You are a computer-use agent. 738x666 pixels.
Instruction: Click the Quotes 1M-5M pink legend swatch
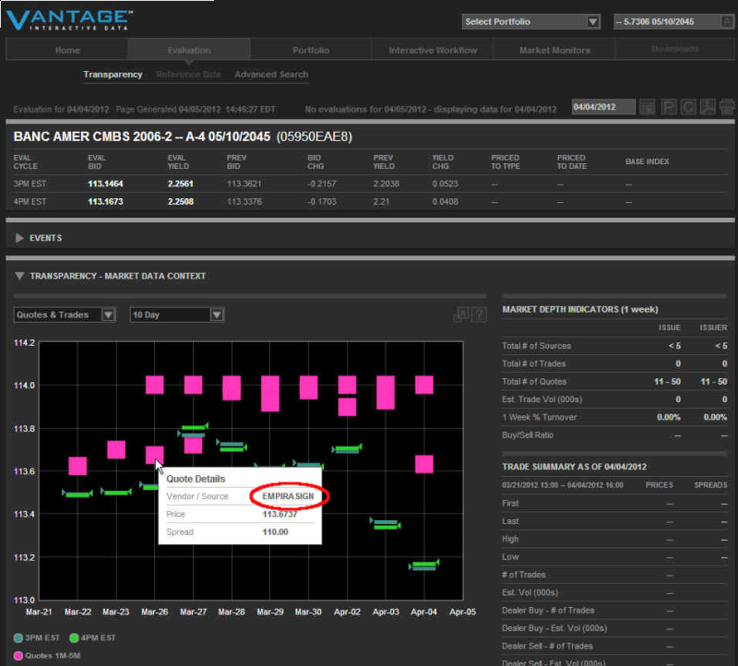pyautogui.click(x=18, y=656)
